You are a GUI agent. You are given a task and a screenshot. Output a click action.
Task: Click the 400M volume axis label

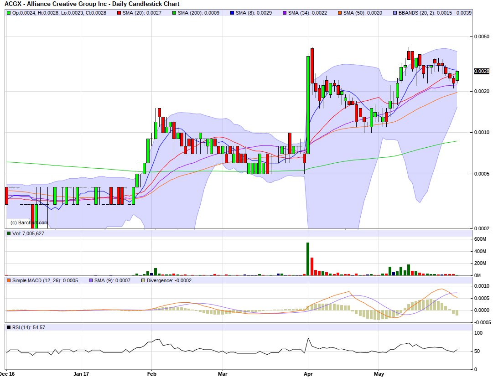pos(480,251)
